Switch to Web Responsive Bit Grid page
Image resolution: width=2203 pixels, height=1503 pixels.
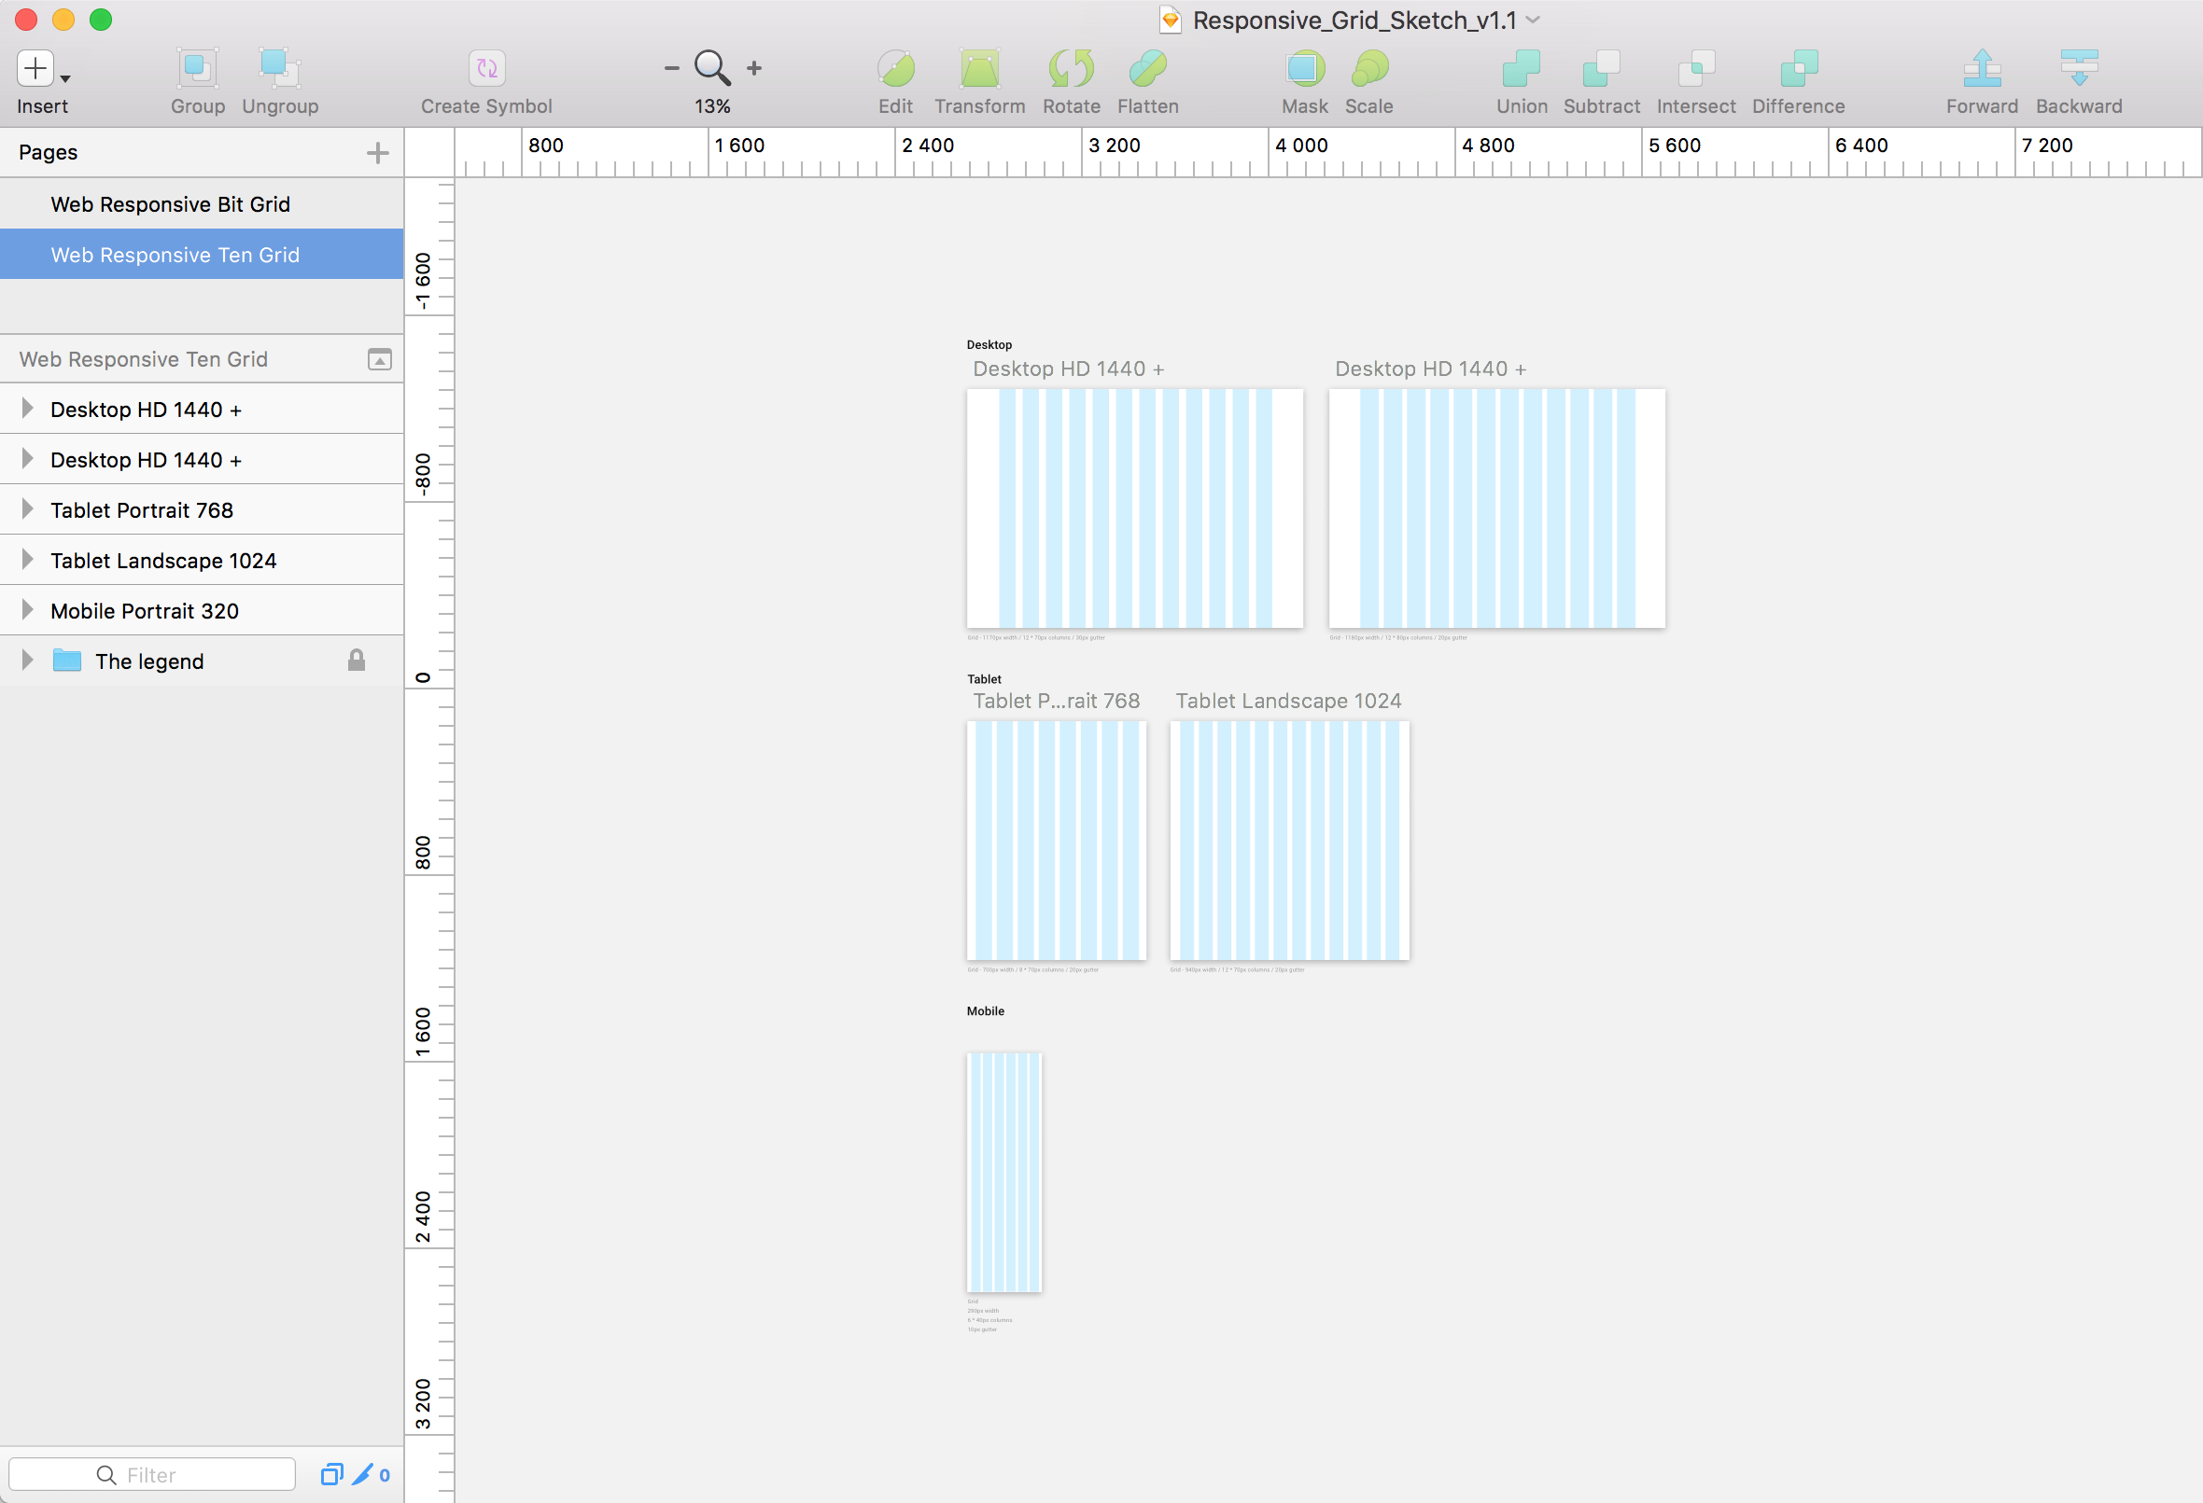(x=167, y=202)
